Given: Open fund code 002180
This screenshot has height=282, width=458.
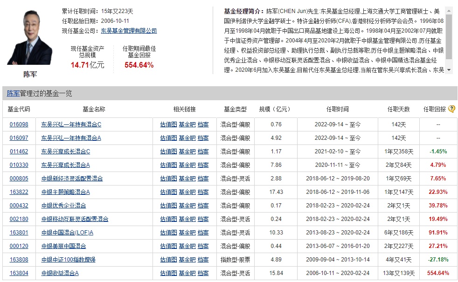Looking at the screenshot, I should point(19,219).
